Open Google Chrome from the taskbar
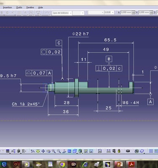The image size is (158, 168). [x=62, y=164]
